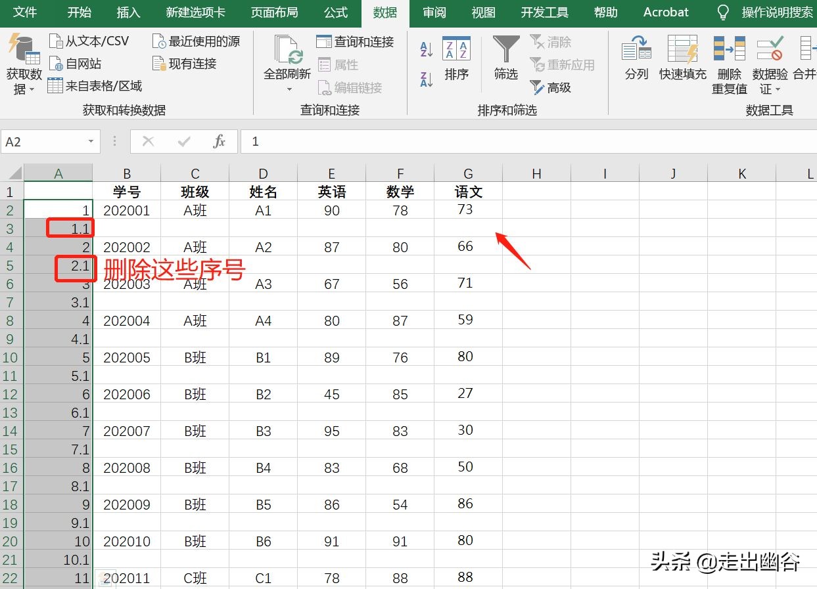Select row 3 header

point(11,229)
